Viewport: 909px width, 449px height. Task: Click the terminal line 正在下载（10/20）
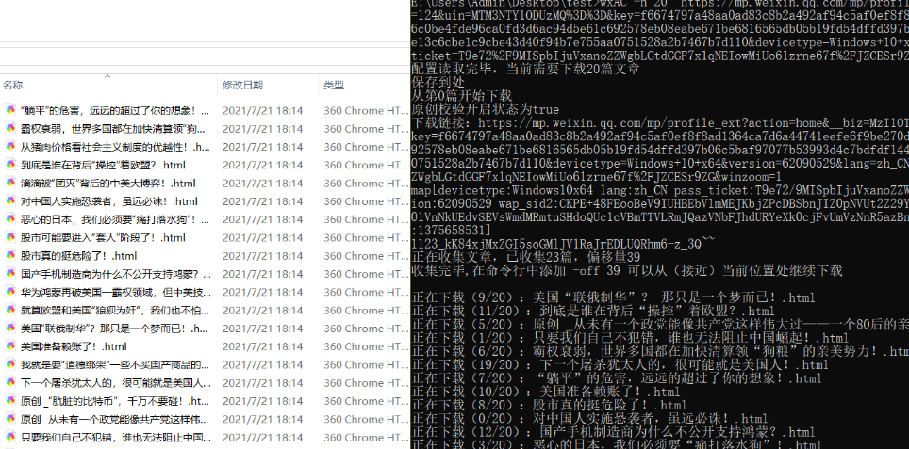[x=547, y=392]
